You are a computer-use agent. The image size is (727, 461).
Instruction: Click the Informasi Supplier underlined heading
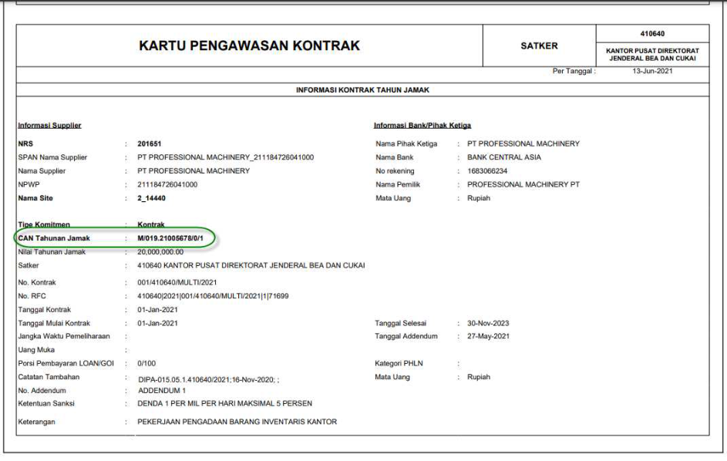click(49, 126)
